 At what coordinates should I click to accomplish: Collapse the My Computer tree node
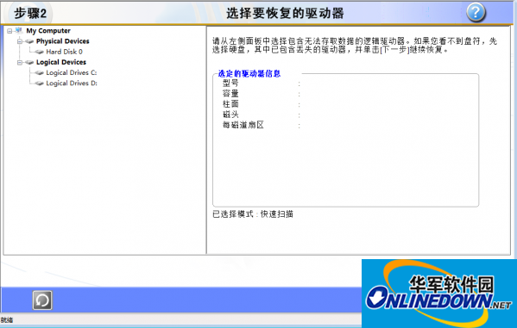[9, 31]
